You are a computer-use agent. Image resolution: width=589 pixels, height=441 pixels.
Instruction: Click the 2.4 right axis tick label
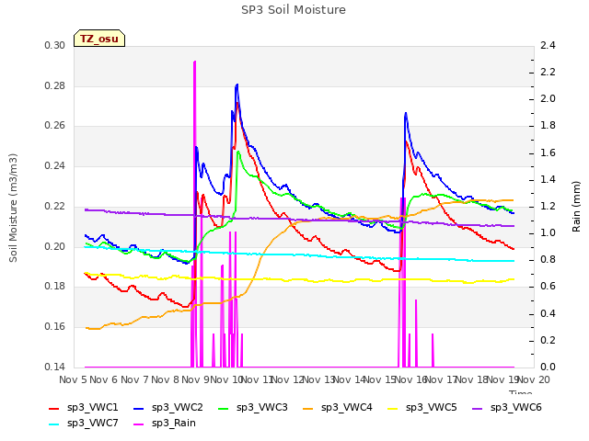[548, 45]
